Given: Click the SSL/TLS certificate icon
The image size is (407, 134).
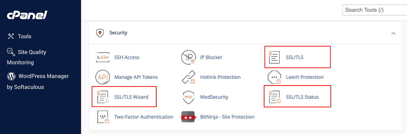Looking at the screenshot, I should tap(274, 57).
